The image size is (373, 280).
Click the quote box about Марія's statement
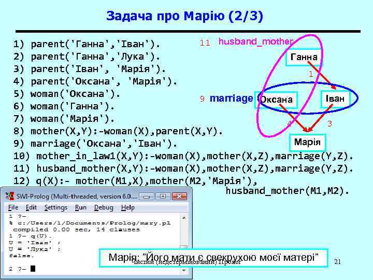(x=213, y=258)
